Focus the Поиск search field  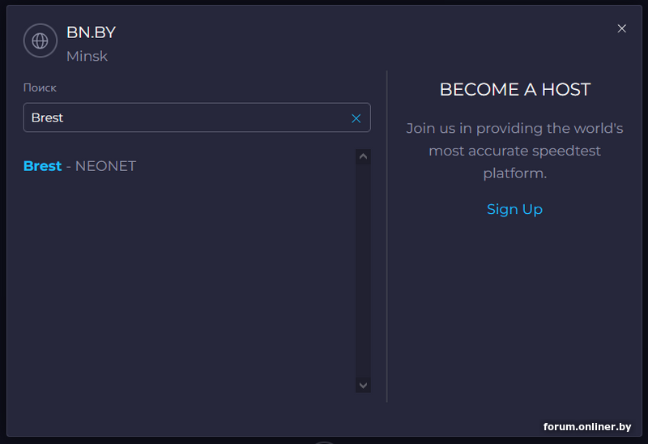197,117
